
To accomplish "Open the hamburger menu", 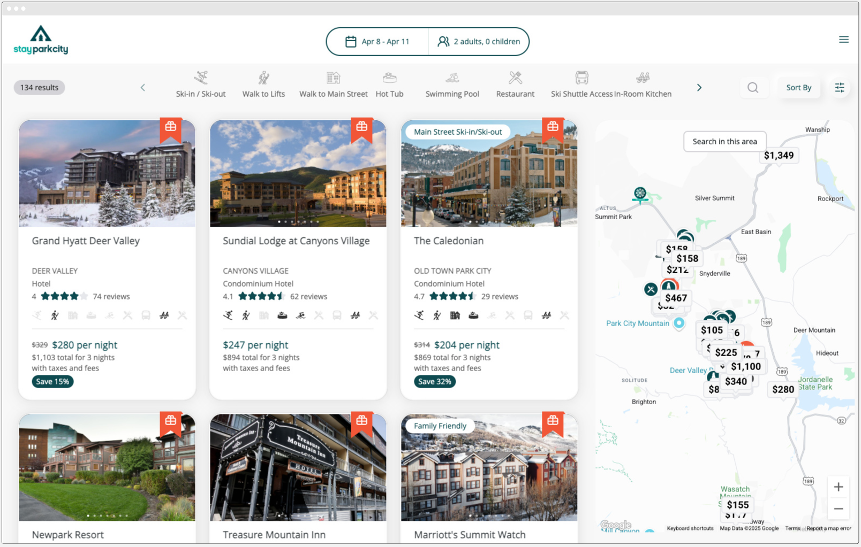I will click(x=843, y=40).
